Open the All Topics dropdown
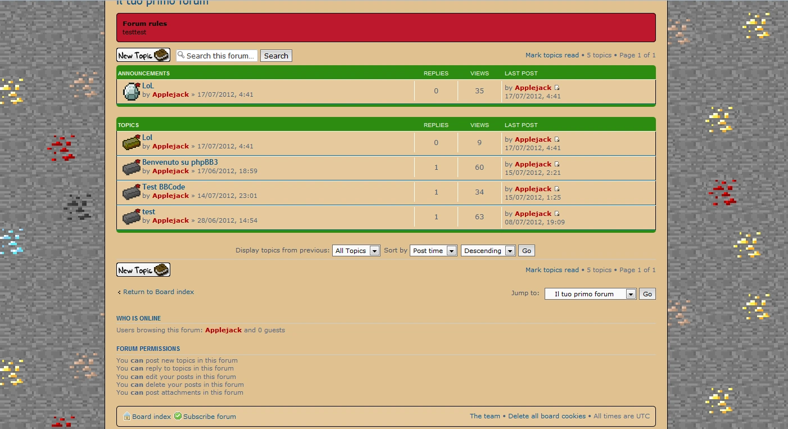 click(356, 251)
